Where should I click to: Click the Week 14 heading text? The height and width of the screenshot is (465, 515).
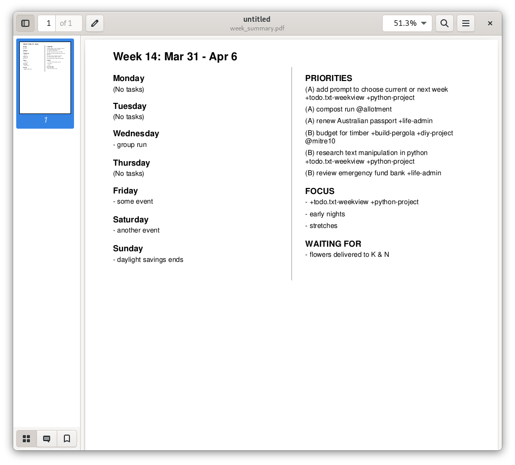(x=175, y=57)
